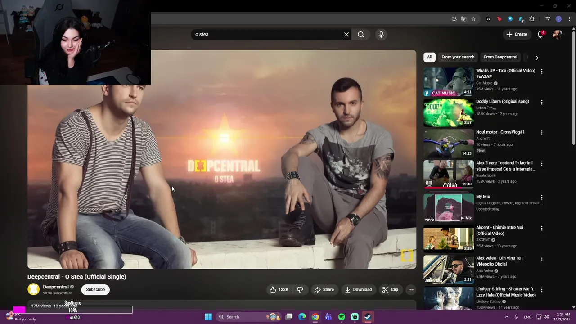Click the Create button

(x=517, y=34)
